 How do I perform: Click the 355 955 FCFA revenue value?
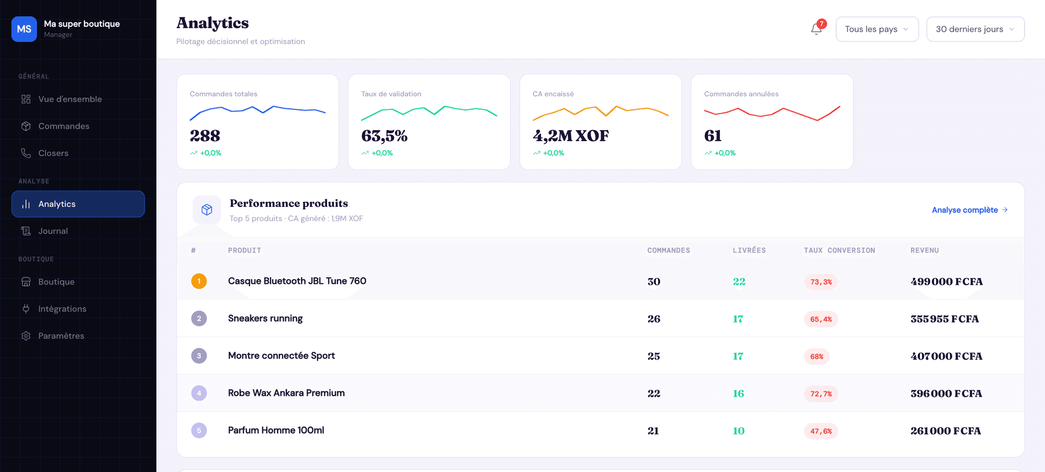point(945,319)
